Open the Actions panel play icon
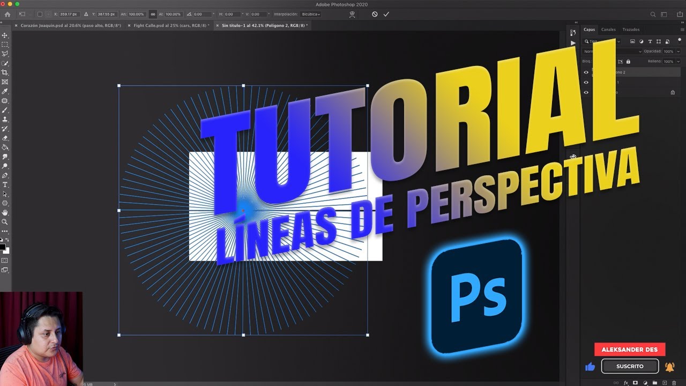Screen dimensions: 686x386 pyautogui.click(x=573, y=43)
